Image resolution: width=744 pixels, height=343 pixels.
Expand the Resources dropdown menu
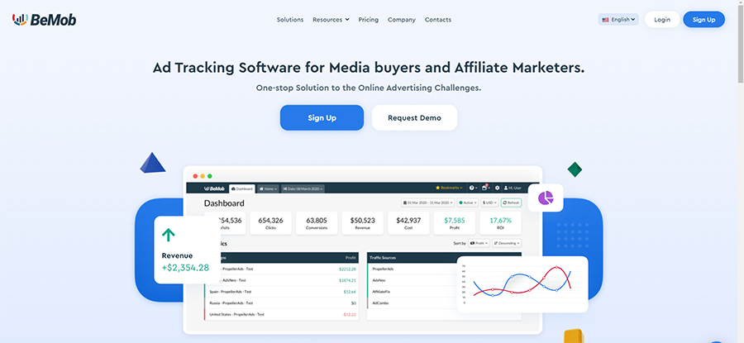[331, 20]
